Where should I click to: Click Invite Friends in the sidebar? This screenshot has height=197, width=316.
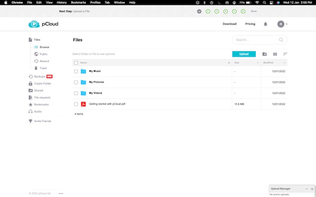(40, 121)
